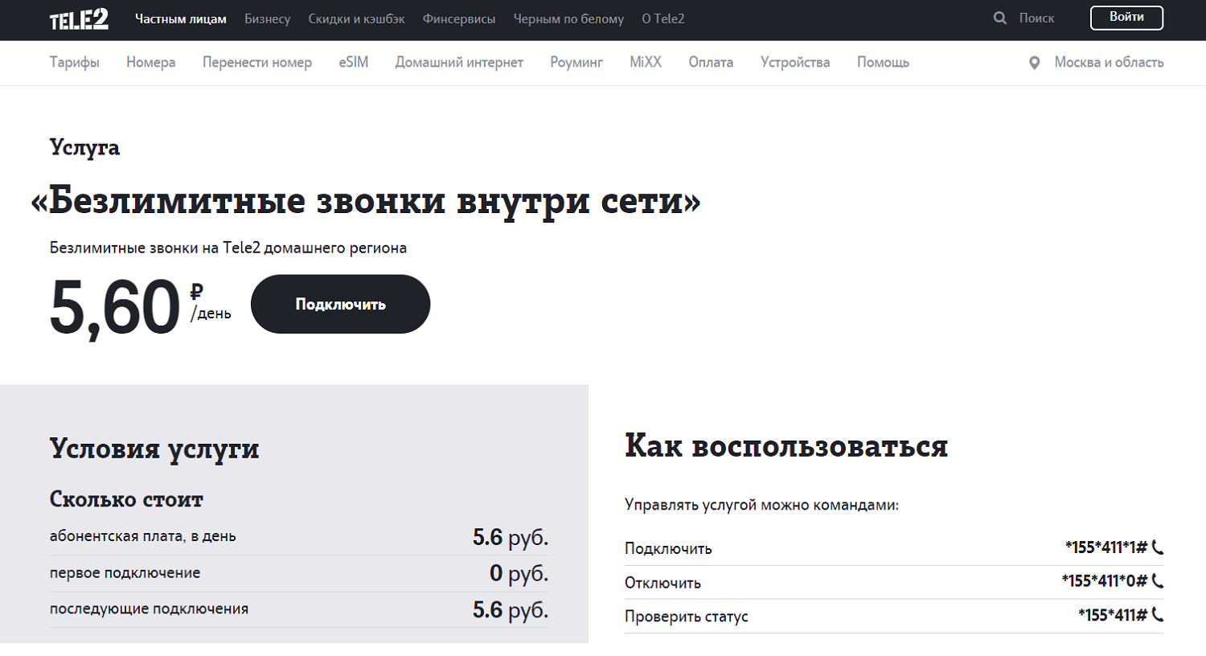Click the Подключить row label in commands list
1206x656 pixels.
click(x=668, y=549)
